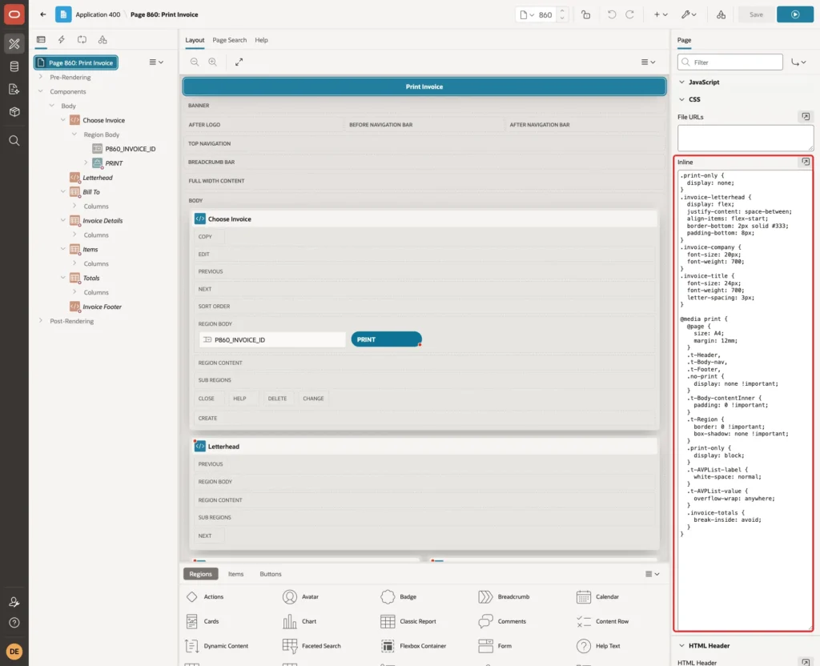Select the Rendering tree tab icon
820x666 pixels.
point(41,40)
